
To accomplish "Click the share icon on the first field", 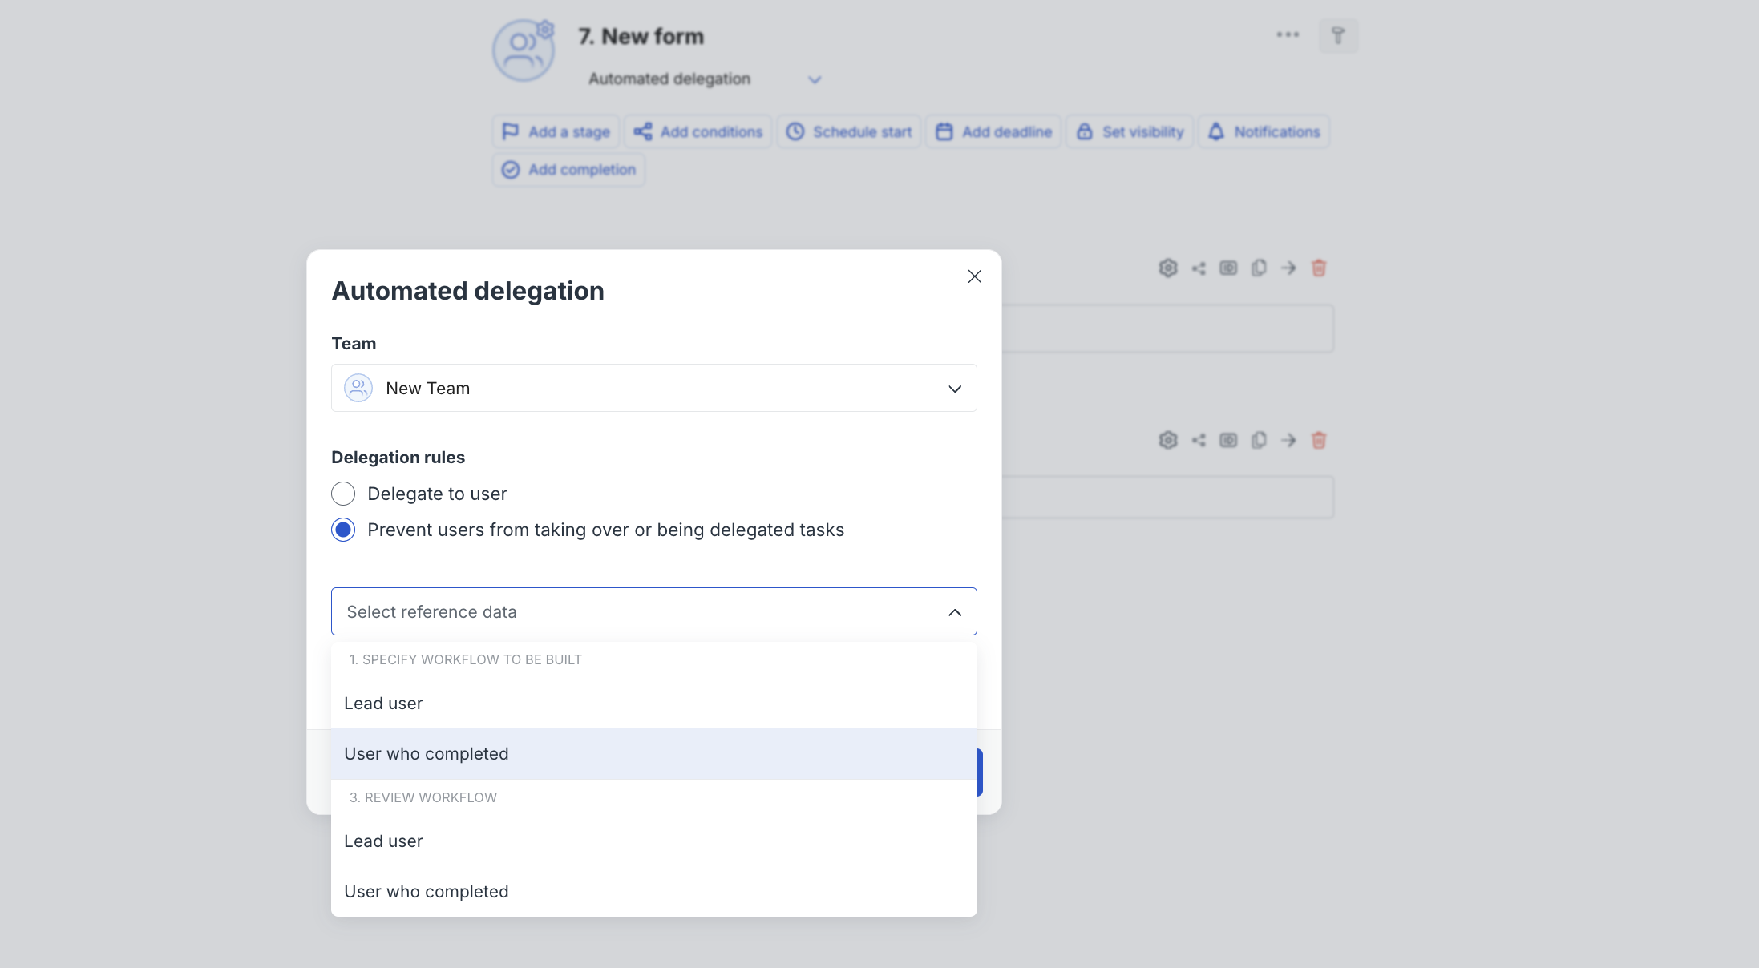I will [x=1199, y=268].
